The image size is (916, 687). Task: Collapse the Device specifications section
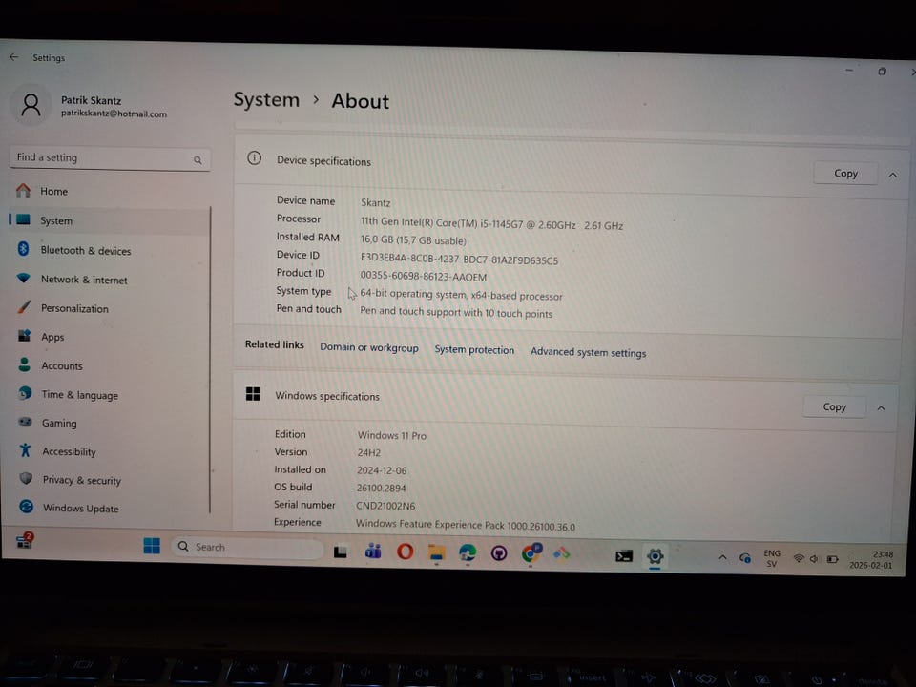[x=893, y=176]
